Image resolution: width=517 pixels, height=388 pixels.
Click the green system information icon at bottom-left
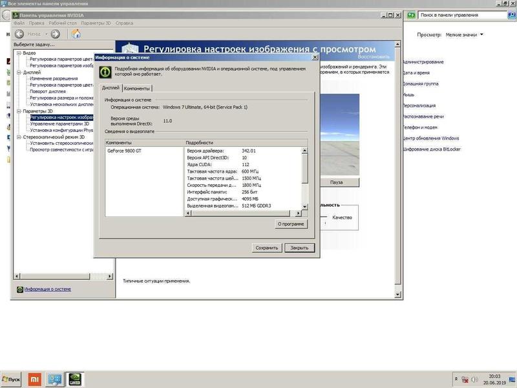pyautogui.click(x=19, y=289)
